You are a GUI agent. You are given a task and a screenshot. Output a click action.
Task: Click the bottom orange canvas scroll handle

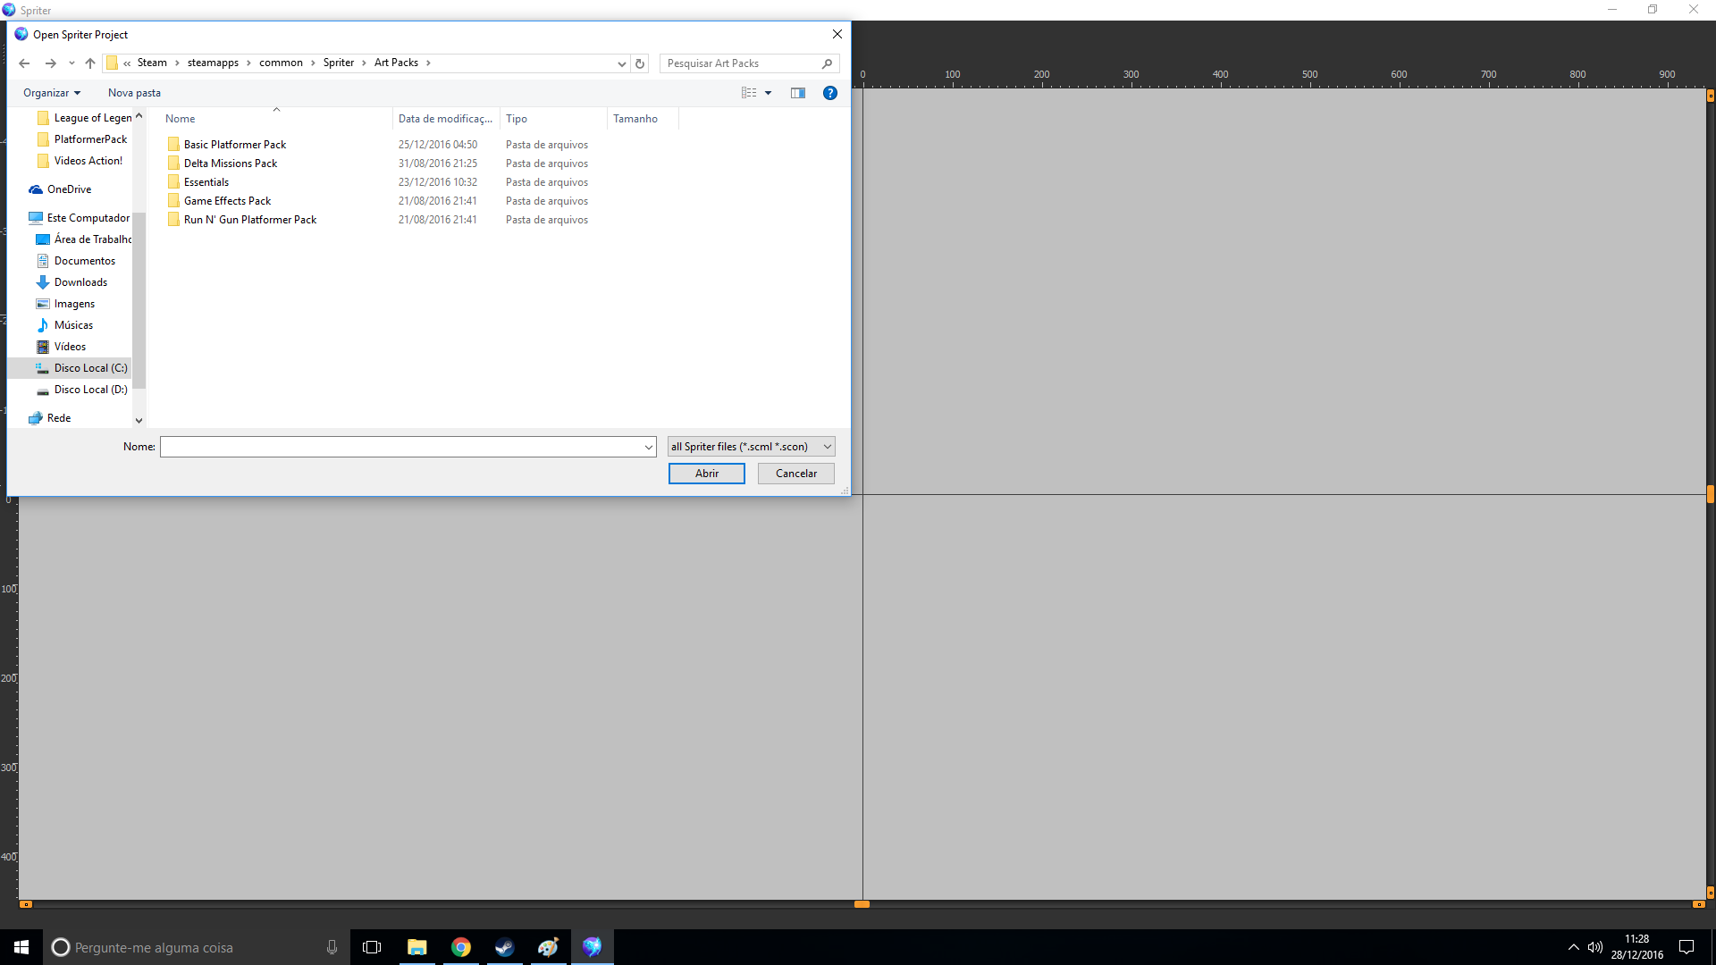coord(862,904)
